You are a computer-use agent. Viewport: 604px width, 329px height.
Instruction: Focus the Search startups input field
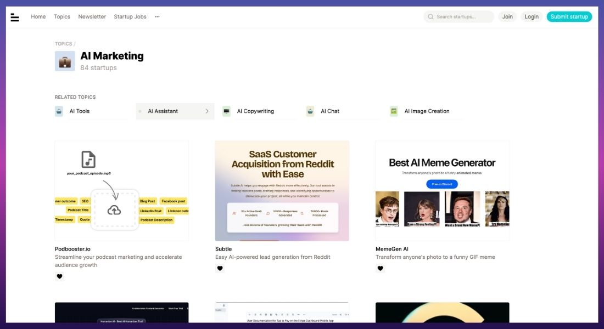tap(459, 17)
